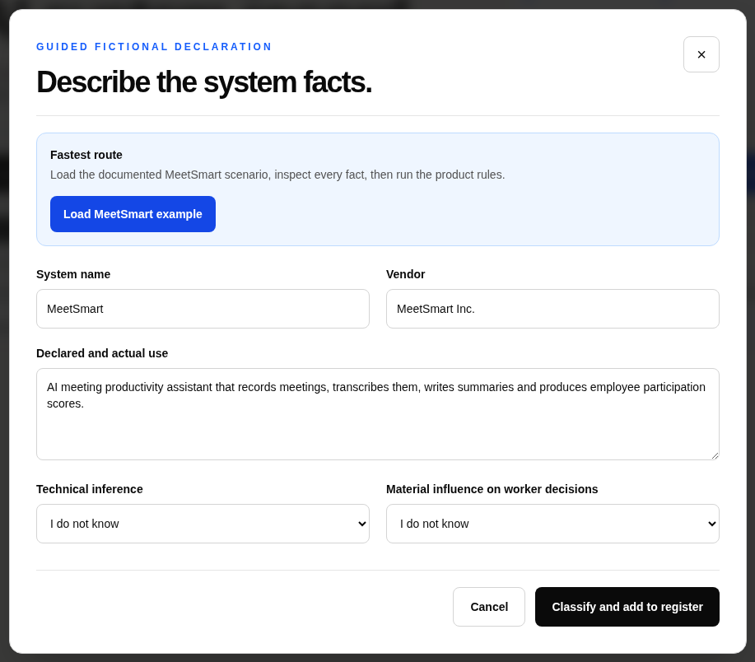This screenshot has height=662, width=755.
Task: Click the Cancel button
Action: pos(489,607)
